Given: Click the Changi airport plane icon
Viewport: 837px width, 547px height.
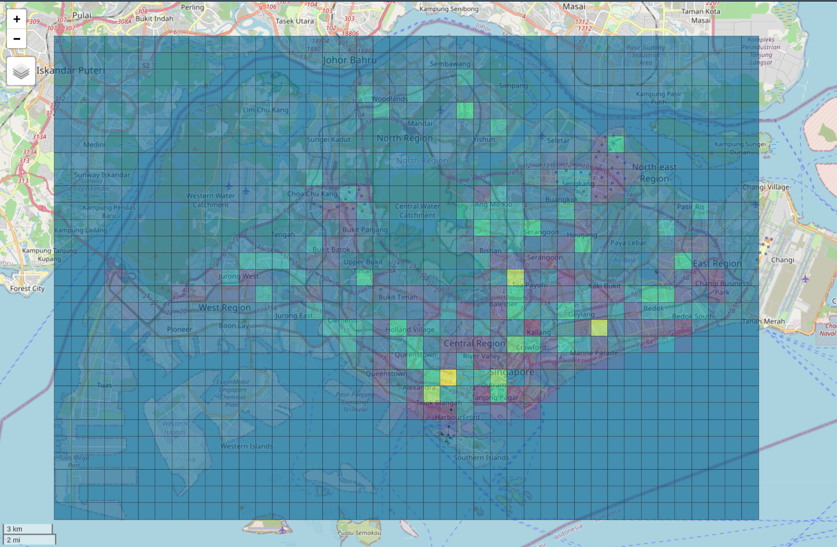Looking at the screenshot, I should pyautogui.click(x=805, y=279).
